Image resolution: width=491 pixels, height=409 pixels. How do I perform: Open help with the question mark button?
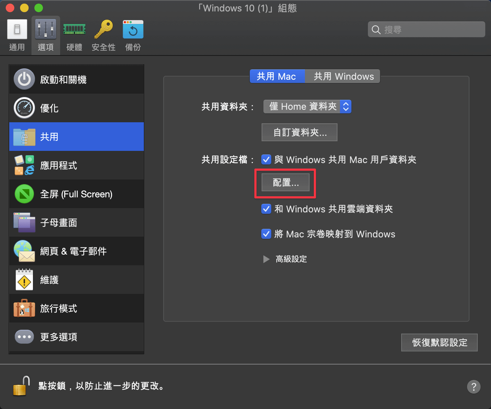[x=474, y=386]
